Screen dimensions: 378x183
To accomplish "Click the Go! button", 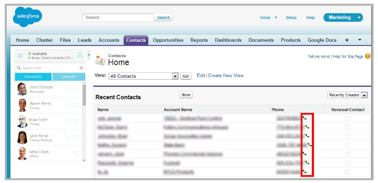I will pos(186,76).
